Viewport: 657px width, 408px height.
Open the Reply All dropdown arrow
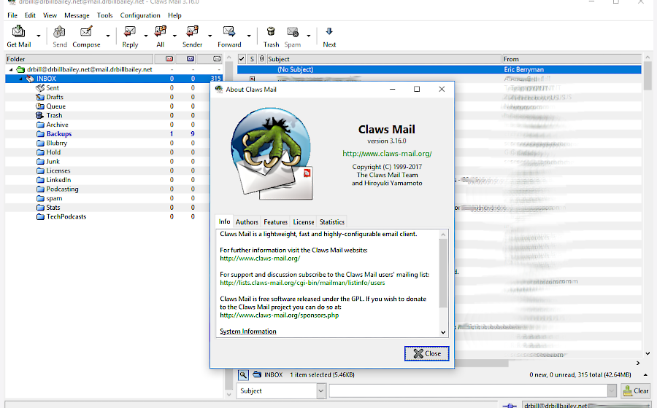click(174, 36)
